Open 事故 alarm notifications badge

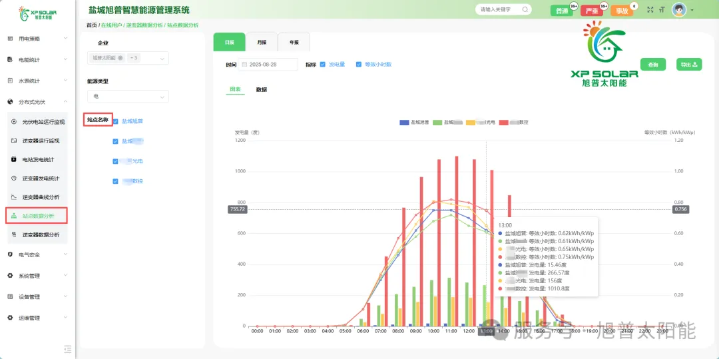(621, 11)
